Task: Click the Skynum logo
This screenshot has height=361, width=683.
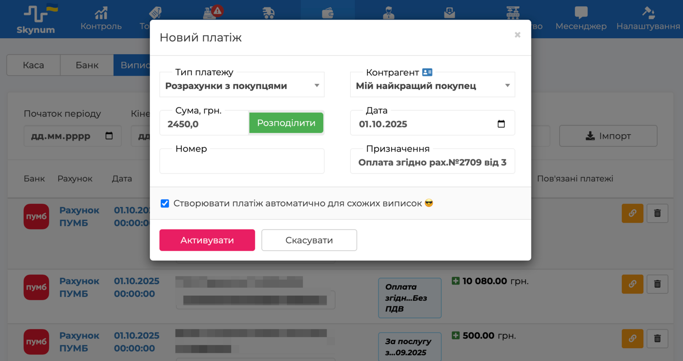Action: tap(36, 19)
